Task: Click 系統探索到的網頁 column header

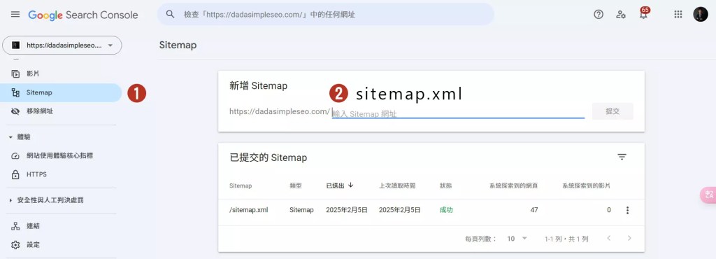Action: coord(514,186)
